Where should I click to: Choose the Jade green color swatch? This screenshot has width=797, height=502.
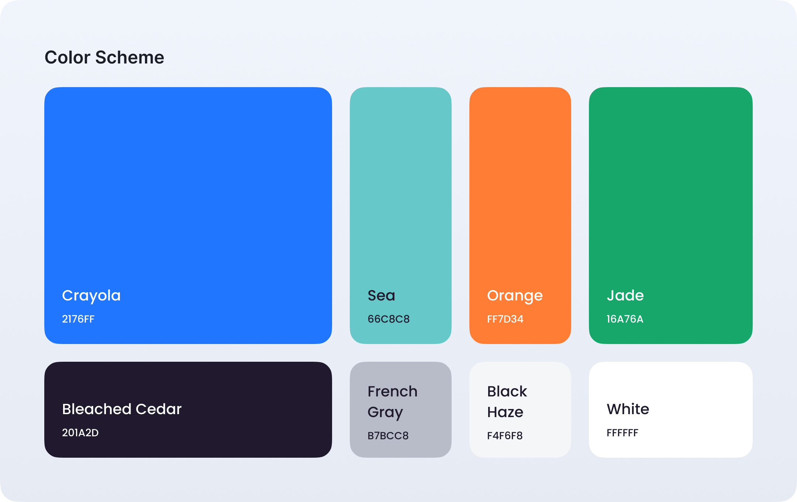point(671,216)
